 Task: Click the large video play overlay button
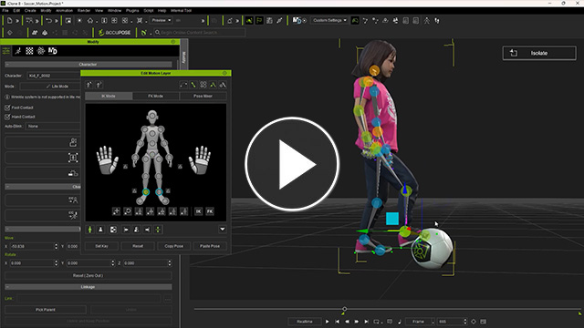(292, 164)
